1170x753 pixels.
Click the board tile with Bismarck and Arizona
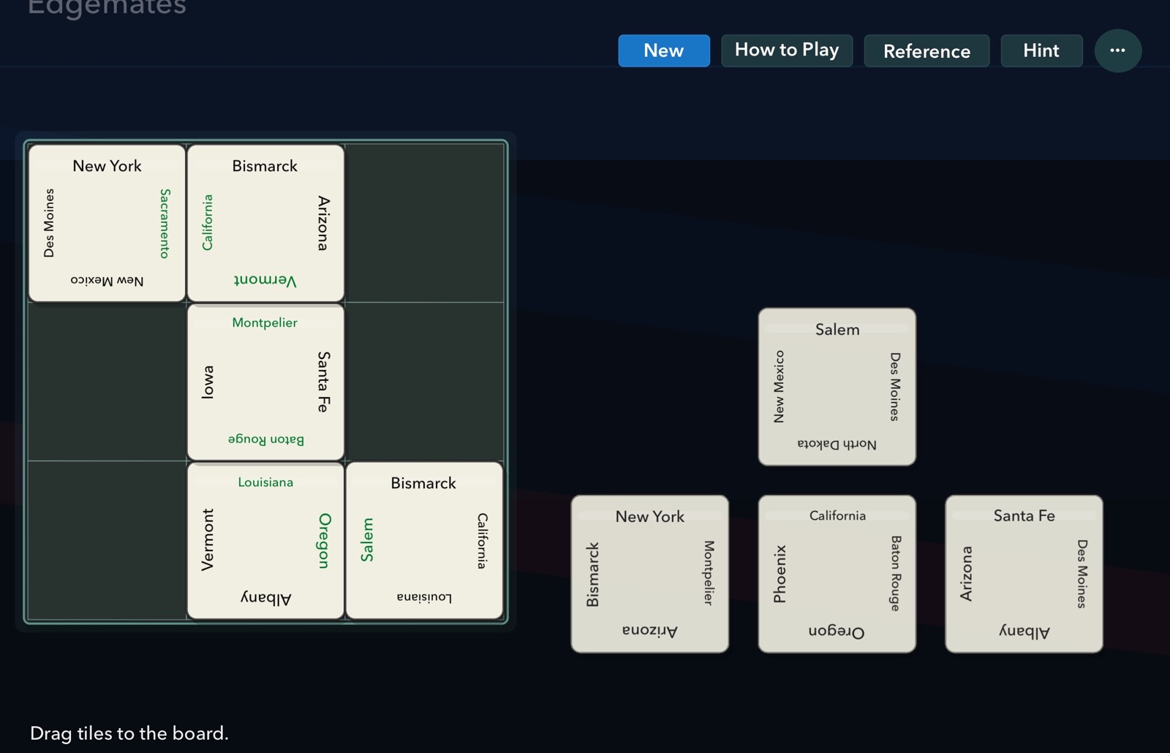(265, 223)
